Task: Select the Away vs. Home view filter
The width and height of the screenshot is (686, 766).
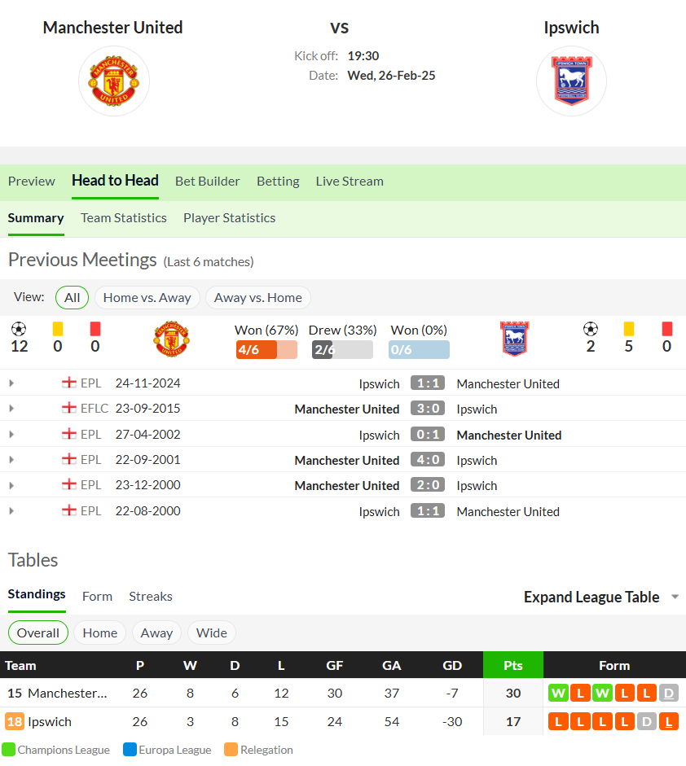Action: [258, 297]
